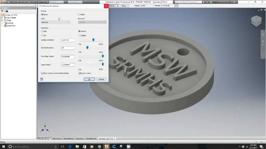Open the Units dropdown in STL dialog
266x149 pixels.
click(x=55, y=22)
